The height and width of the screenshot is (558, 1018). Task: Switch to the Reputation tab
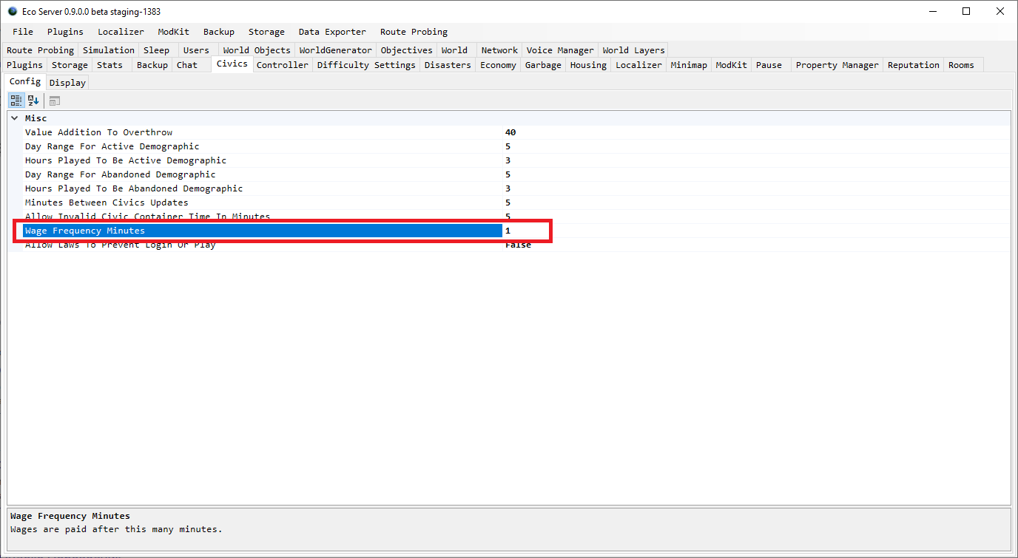pyautogui.click(x=914, y=65)
